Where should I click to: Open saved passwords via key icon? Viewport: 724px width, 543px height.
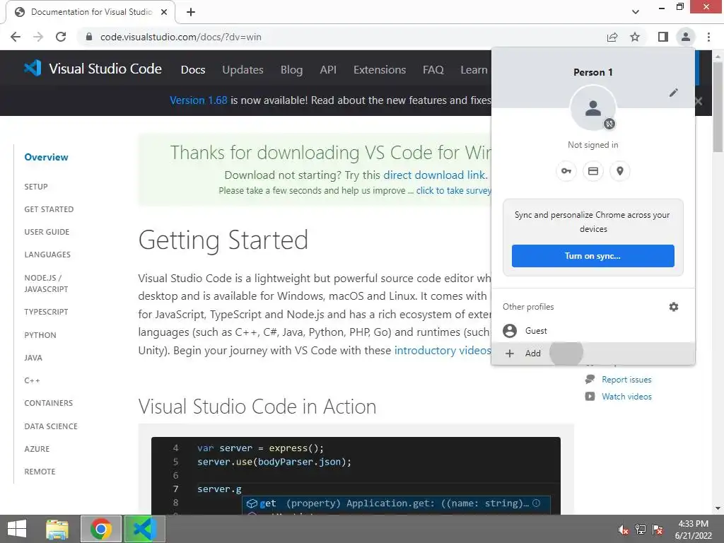point(566,171)
